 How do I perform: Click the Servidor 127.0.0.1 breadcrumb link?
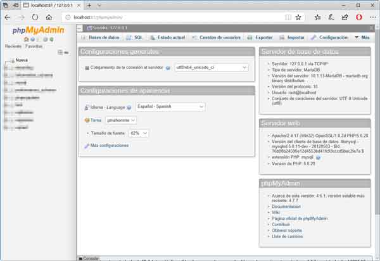coord(110,28)
